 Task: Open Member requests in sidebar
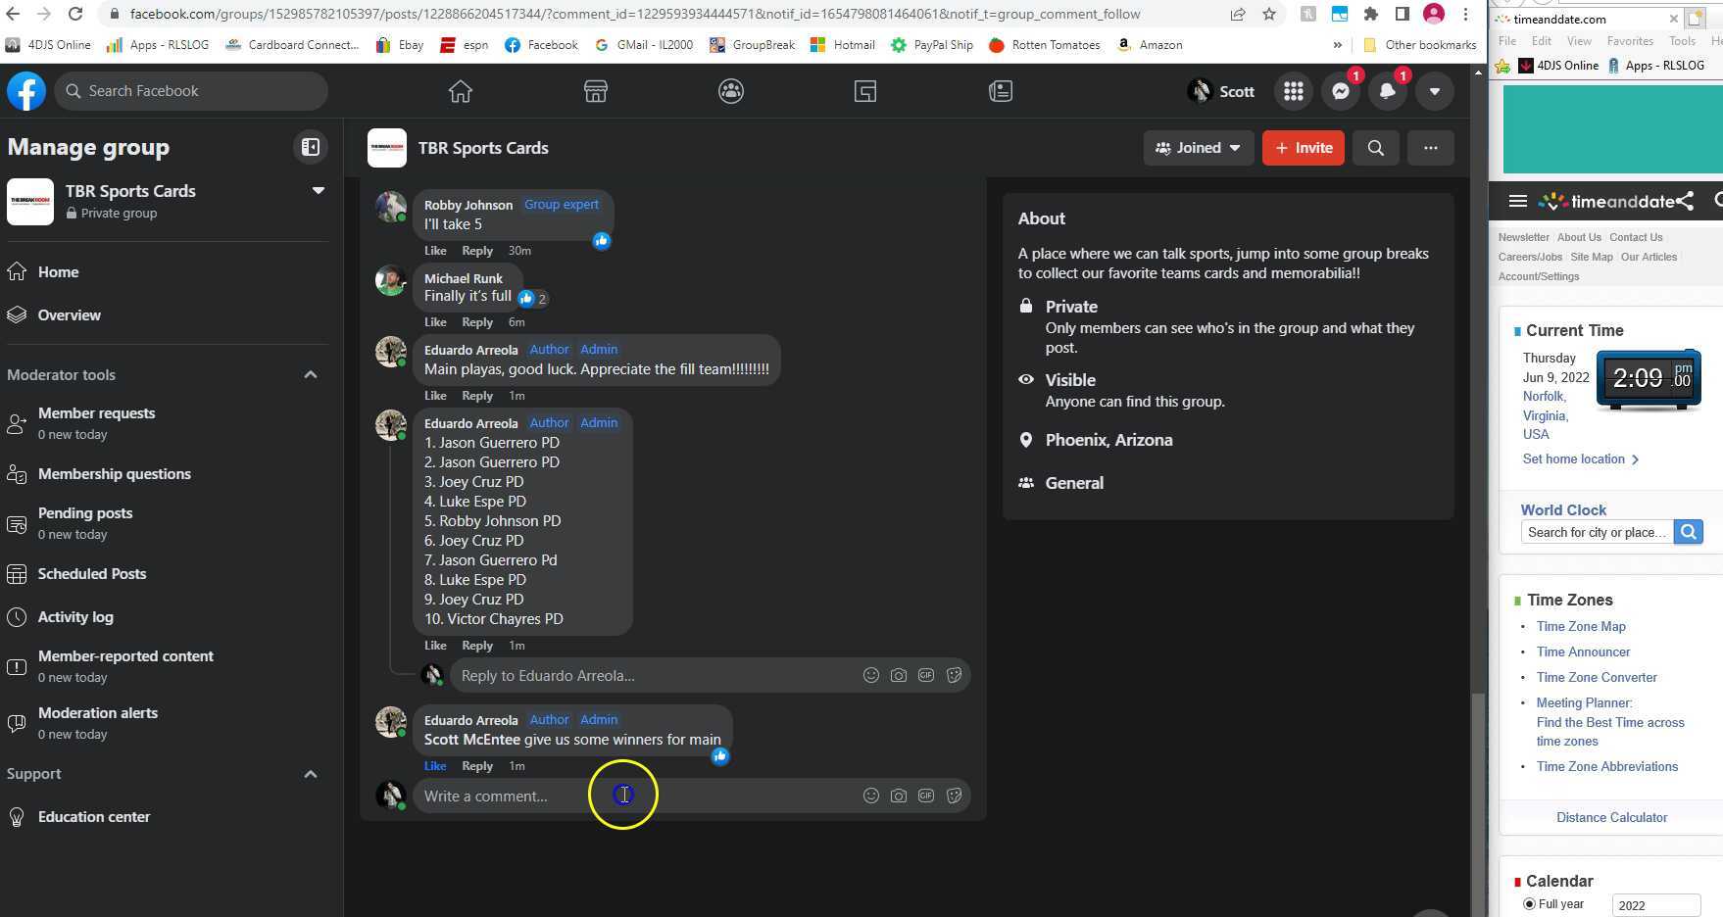[96, 413]
